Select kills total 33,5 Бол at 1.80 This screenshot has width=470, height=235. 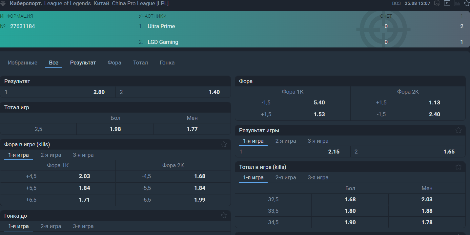pyautogui.click(x=350, y=211)
